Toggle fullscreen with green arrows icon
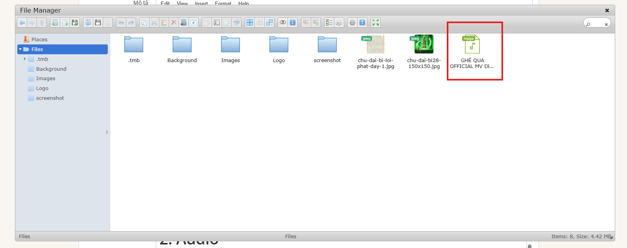The width and height of the screenshot is (627, 248). (x=376, y=23)
